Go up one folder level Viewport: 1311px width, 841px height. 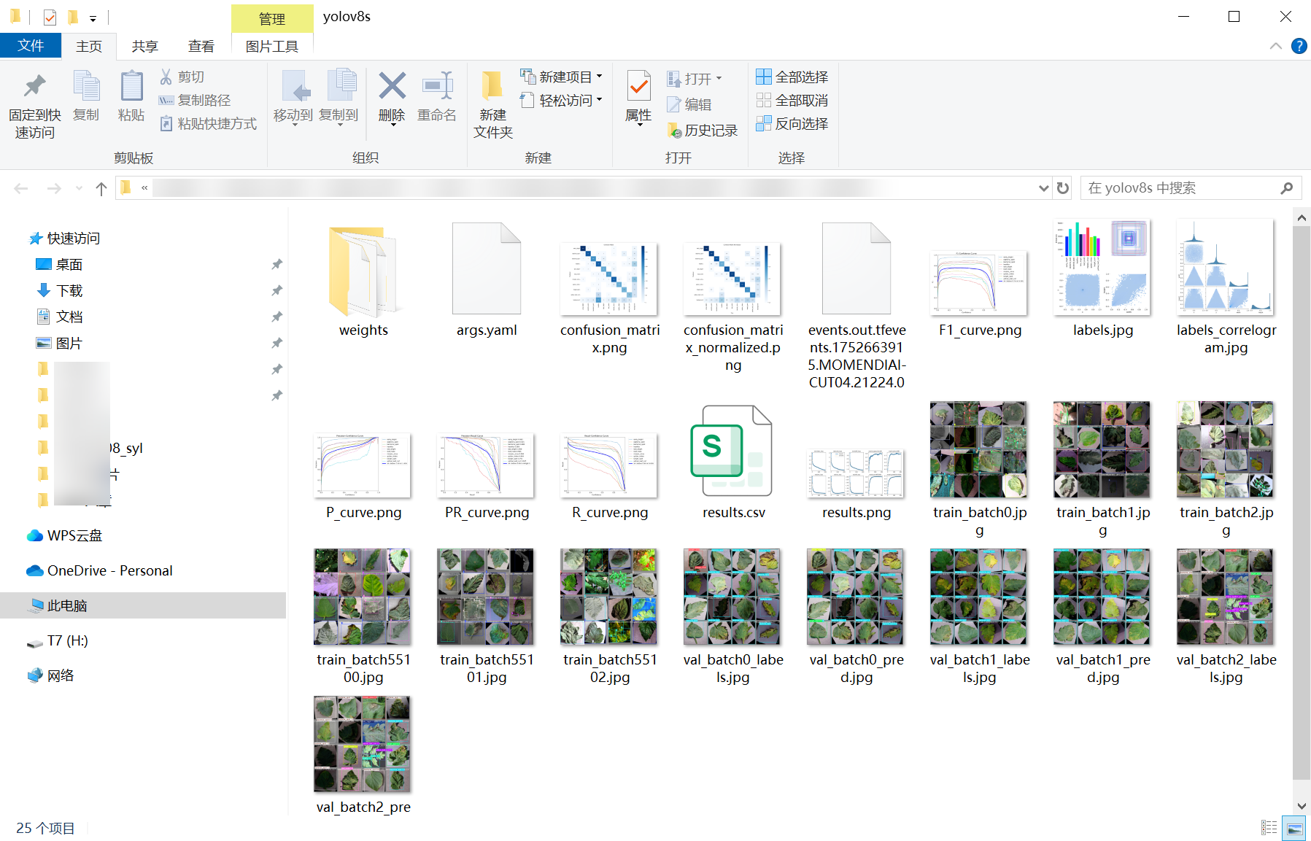click(101, 189)
